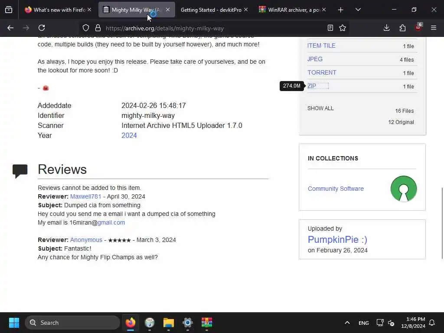
Task: Click the page vertical scrollbar thumb
Action: (442, 223)
